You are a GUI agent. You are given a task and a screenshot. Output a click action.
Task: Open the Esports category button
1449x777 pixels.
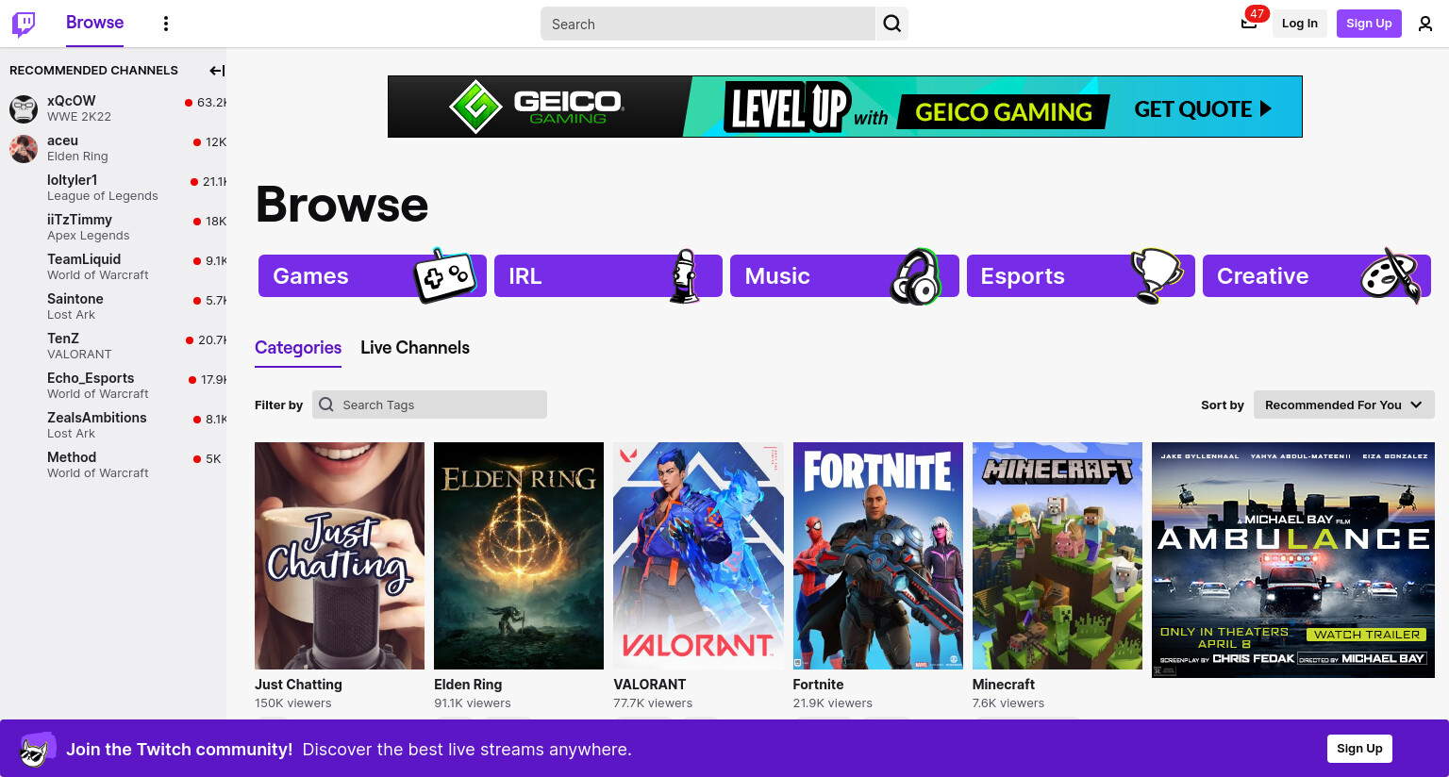[1081, 276]
